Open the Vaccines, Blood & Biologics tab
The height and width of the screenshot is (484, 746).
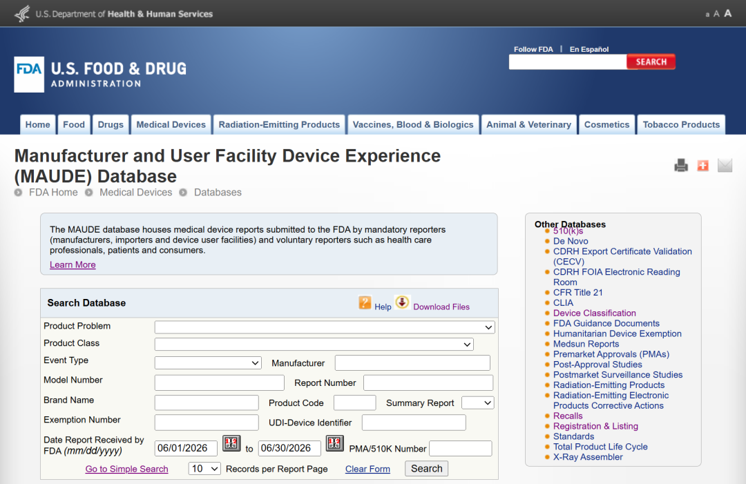(413, 124)
